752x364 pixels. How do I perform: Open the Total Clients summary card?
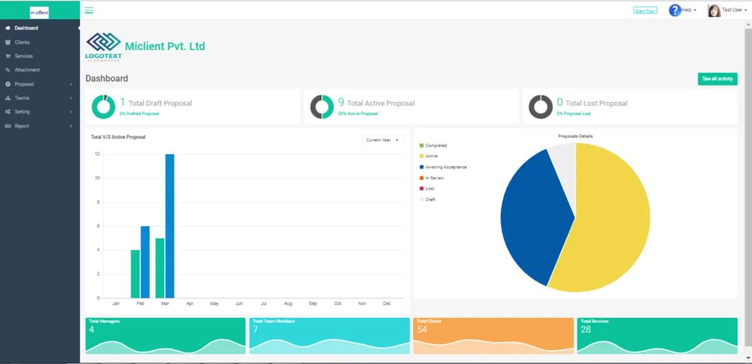tap(493, 336)
